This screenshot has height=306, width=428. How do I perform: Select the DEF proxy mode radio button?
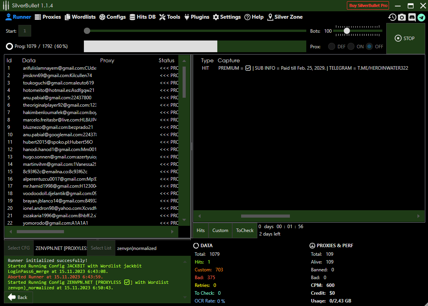[x=332, y=46]
